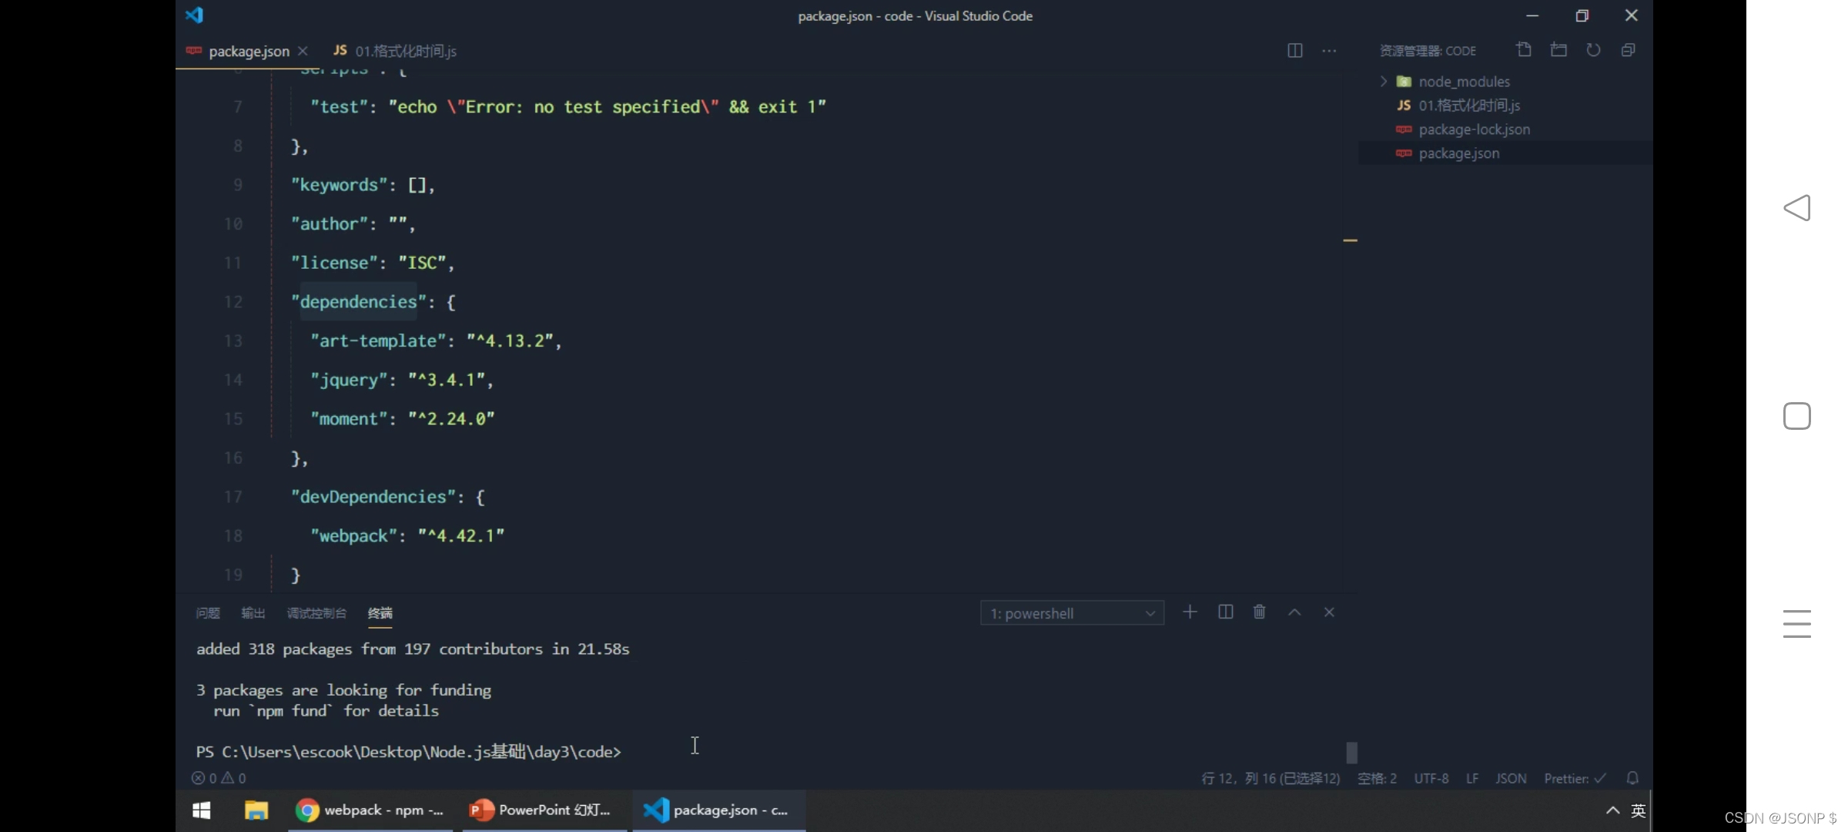Tap the Android recents menu button
The width and height of the screenshot is (1848, 832).
(1797, 624)
